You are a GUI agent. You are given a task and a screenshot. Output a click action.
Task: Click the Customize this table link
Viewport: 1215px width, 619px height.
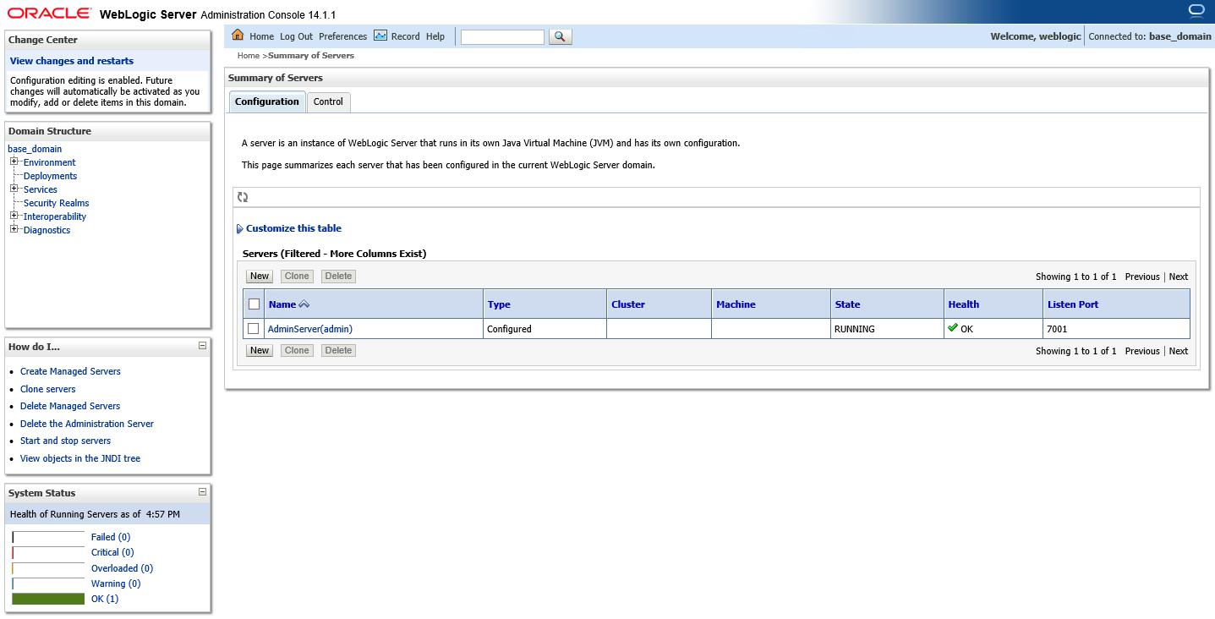293,228
